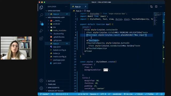Click the Explorer more actions ellipsis

point(66,6)
